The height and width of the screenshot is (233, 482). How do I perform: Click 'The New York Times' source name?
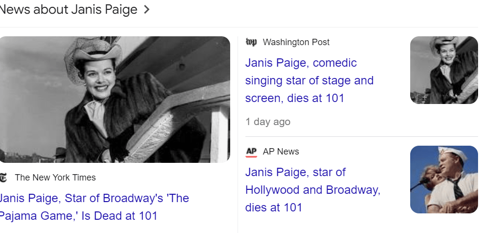[55, 178]
